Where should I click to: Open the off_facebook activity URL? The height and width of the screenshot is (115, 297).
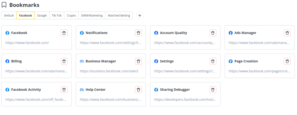tap(36, 99)
